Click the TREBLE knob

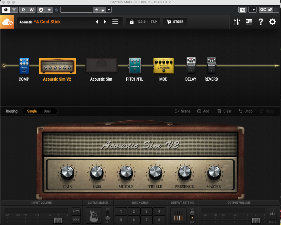pyautogui.click(x=155, y=173)
